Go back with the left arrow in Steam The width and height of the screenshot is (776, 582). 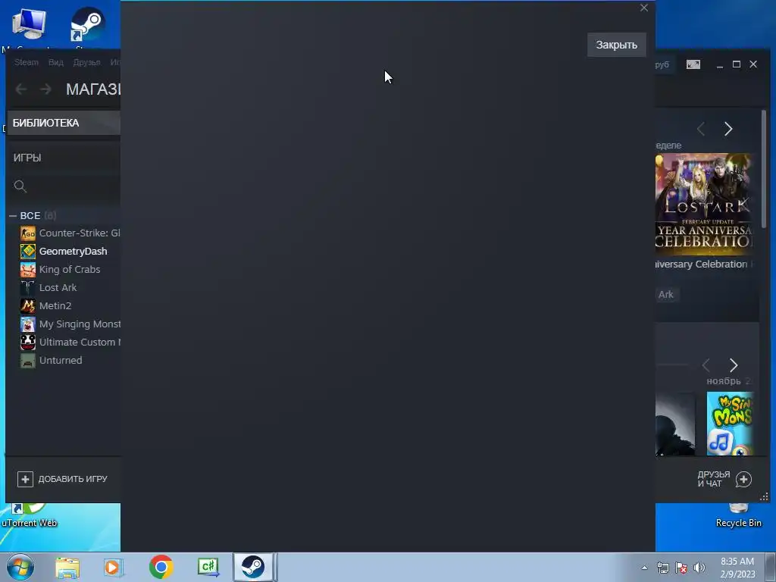[20, 89]
